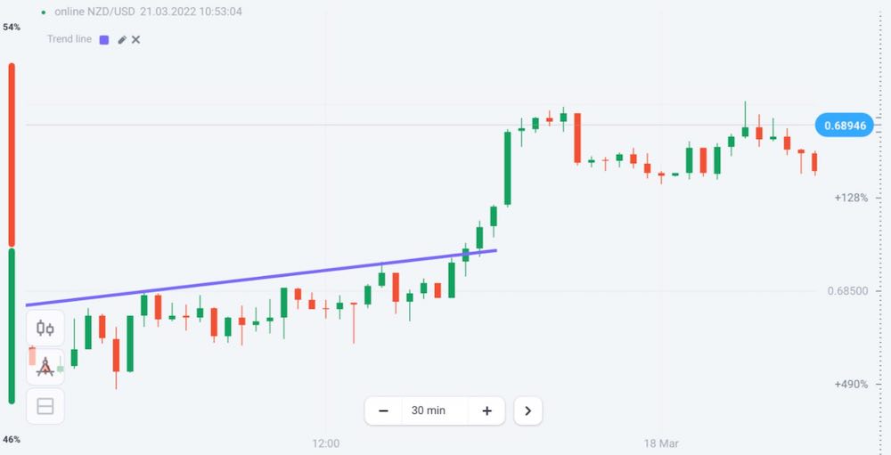Screen dimensions: 891x455
Task: Click the purple Trend line color swatch
Action: (x=104, y=40)
